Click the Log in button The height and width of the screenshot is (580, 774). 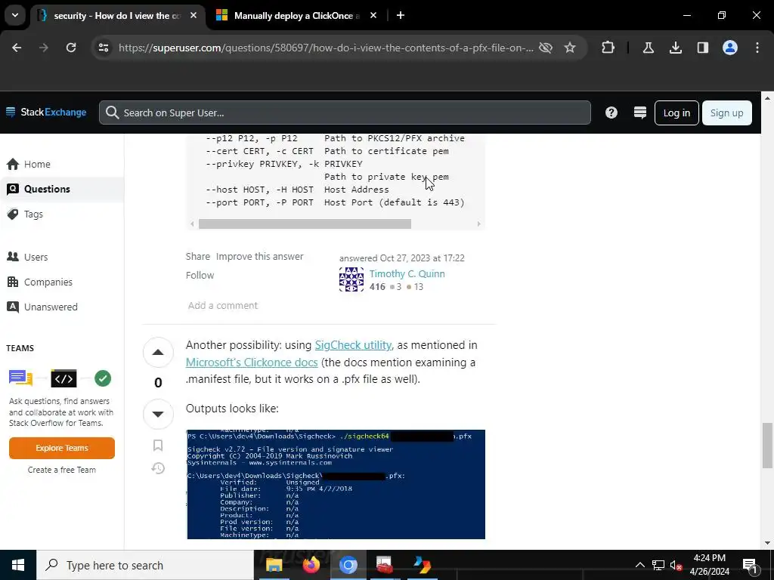tap(676, 113)
